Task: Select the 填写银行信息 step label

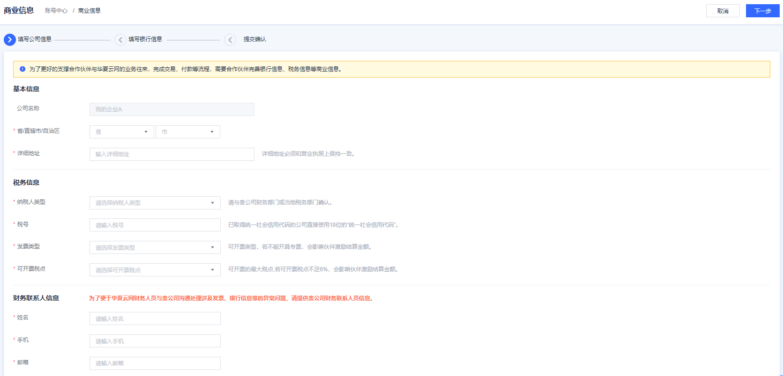Action: coord(145,39)
